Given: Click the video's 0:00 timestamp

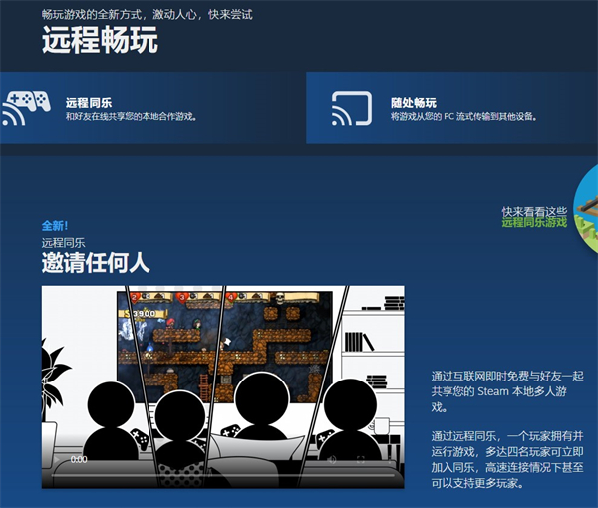Looking at the screenshot, I should (79, 460).
